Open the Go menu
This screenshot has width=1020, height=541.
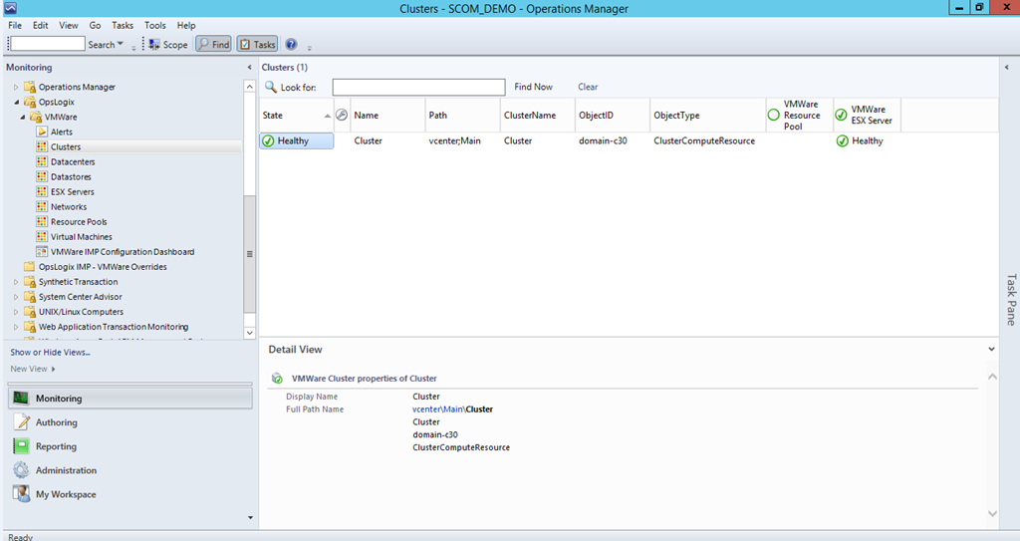coord(95,25)
